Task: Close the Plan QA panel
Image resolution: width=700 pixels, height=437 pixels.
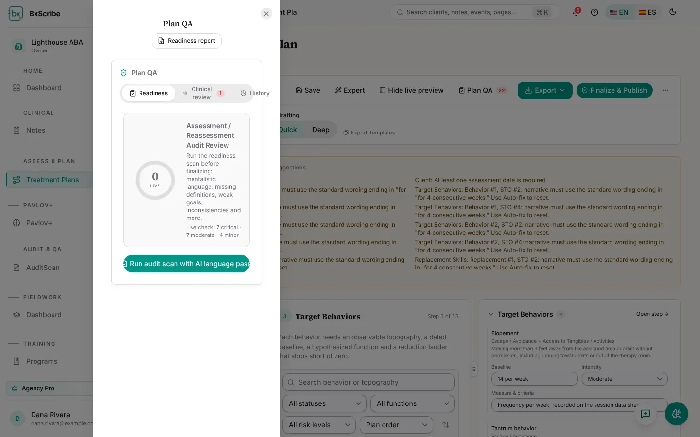Action: (266, 14)
